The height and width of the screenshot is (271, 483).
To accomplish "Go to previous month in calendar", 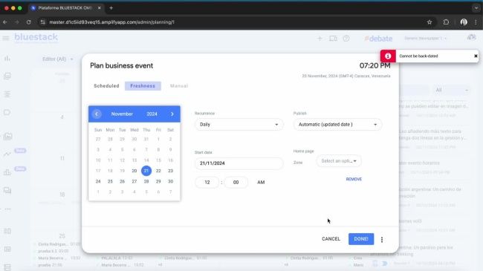I will pyautogui.click(x=97, y=114).
